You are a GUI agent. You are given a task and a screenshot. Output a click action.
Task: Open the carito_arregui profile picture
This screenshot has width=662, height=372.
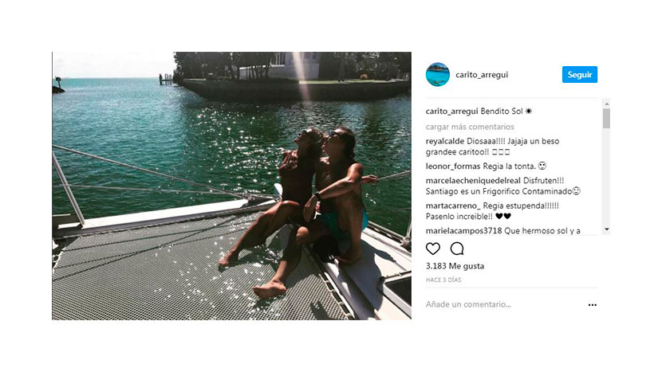(x=438, y=75)
